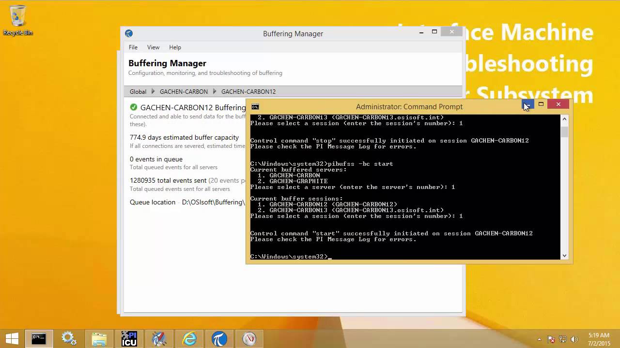Viewport: 620px width, 348px height.
Task: Close the Command Prompt window
Action: coord(558,104)
